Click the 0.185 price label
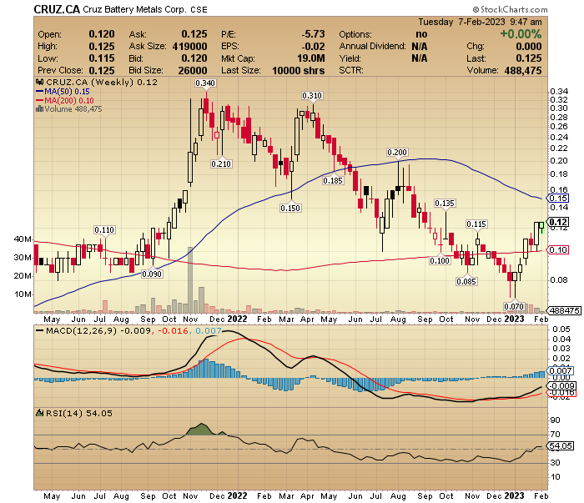 click(333, 180)
